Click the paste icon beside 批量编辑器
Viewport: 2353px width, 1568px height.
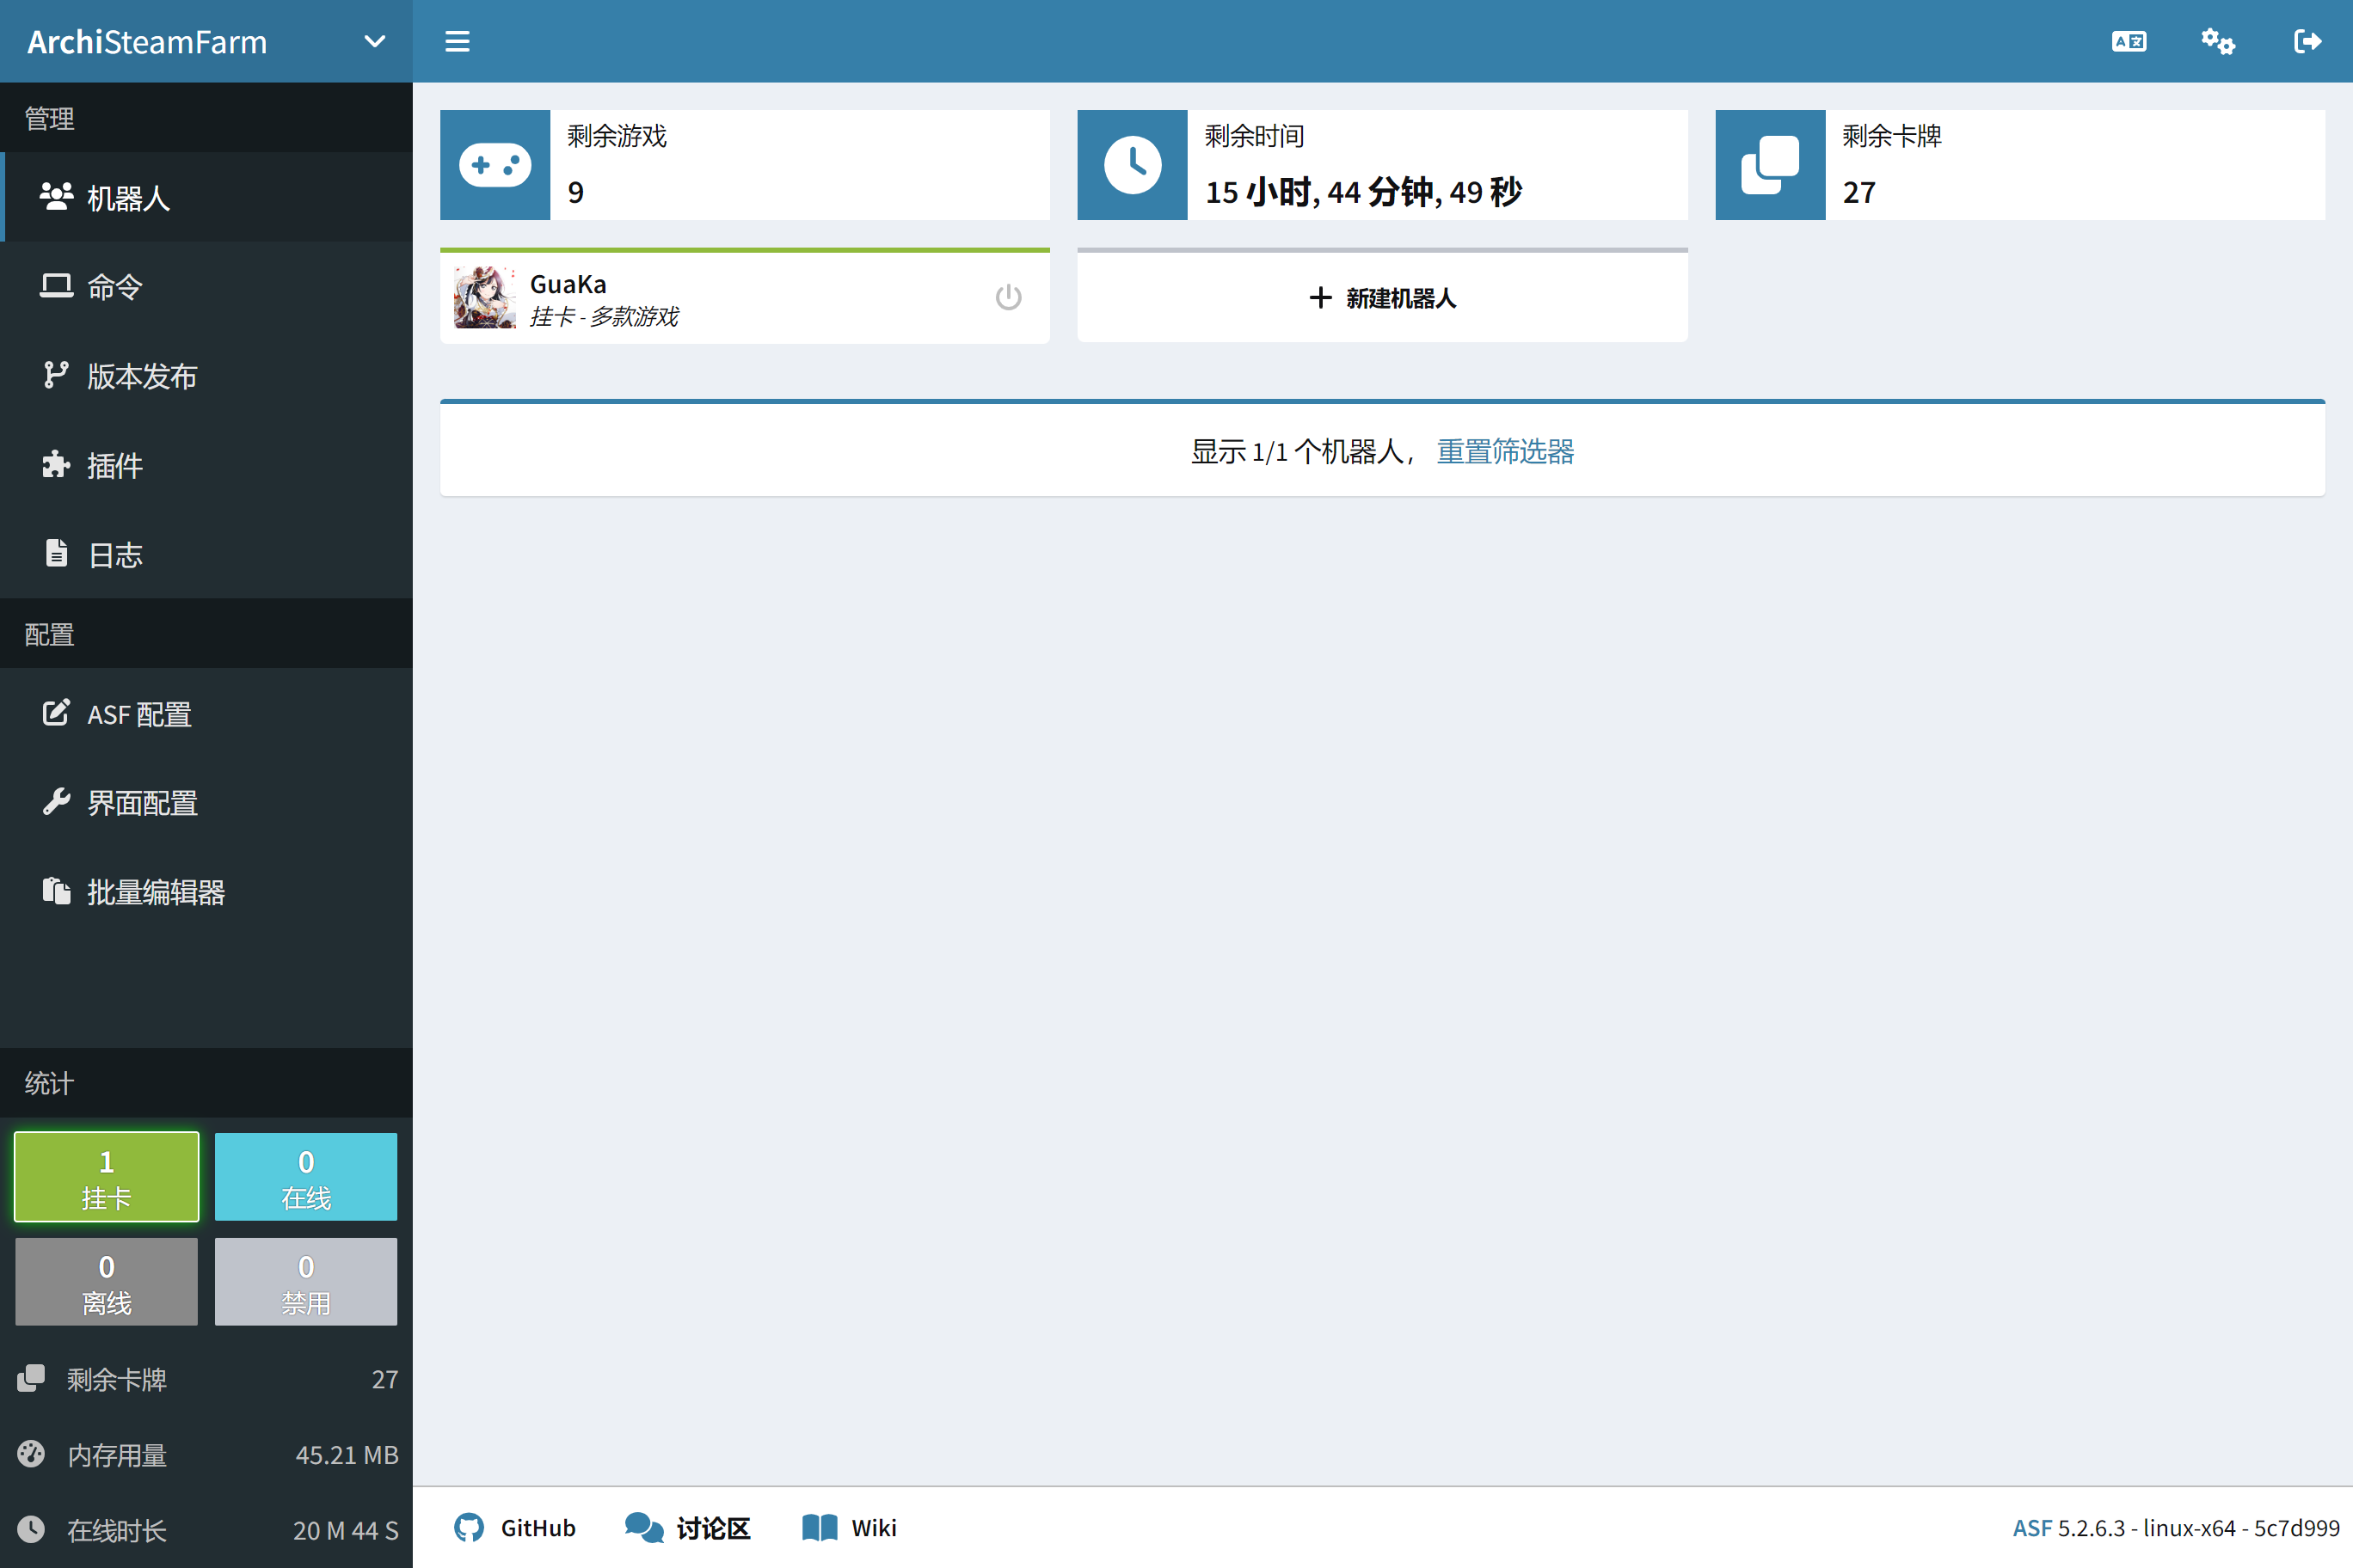56,890
